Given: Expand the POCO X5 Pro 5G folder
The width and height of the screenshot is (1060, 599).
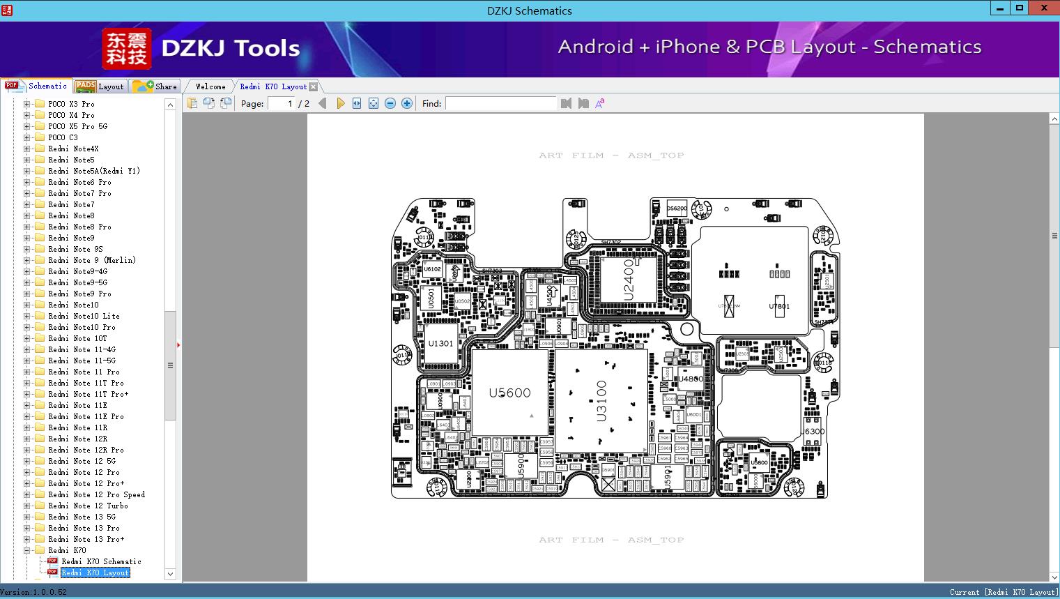Looking at the screenshot, I should point(26,126).
